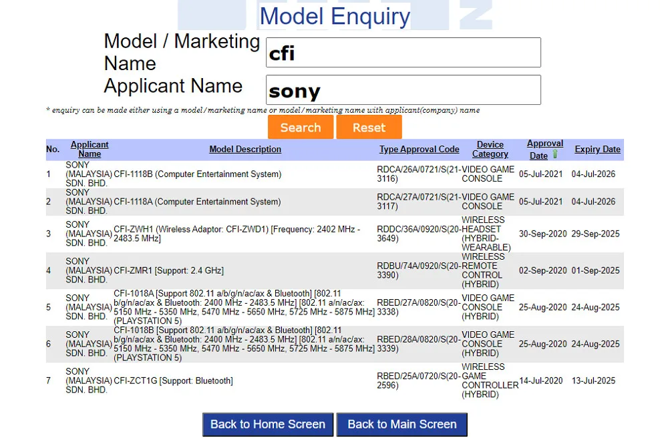
Task: Select CFI-1118B model description text
Action: click(197, 174)
